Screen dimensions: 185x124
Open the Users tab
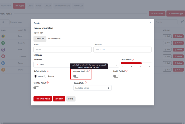pyautogui.click(x=30, y=5)
